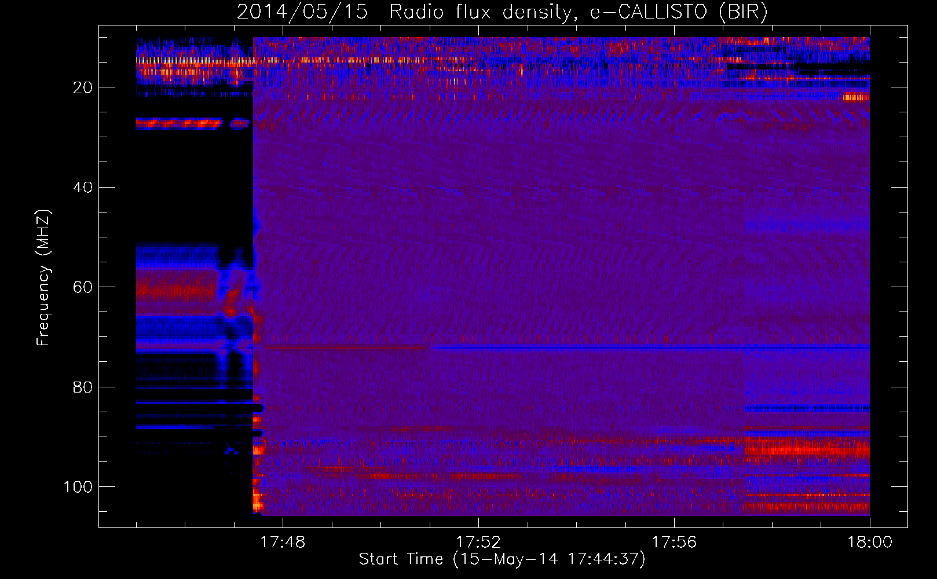This screenshot has height=579, width=937.
Task: Click the '20' frequency tick label
Action: (x=83, y=88)
